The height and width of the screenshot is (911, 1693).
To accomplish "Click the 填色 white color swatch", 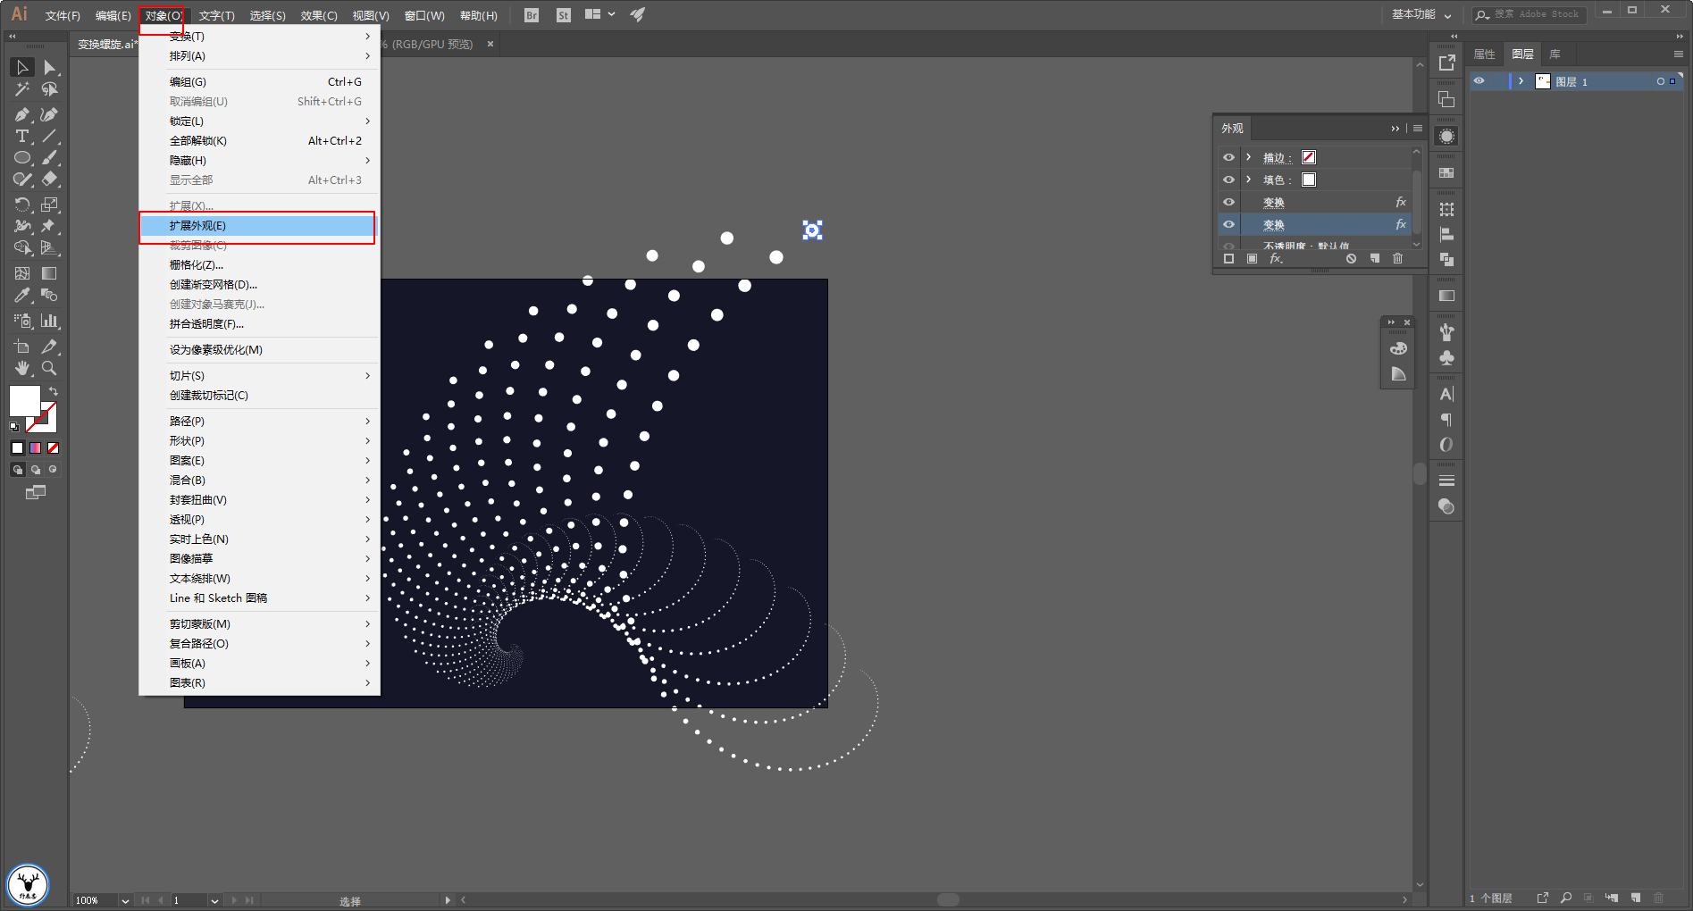I will 1309,180.
